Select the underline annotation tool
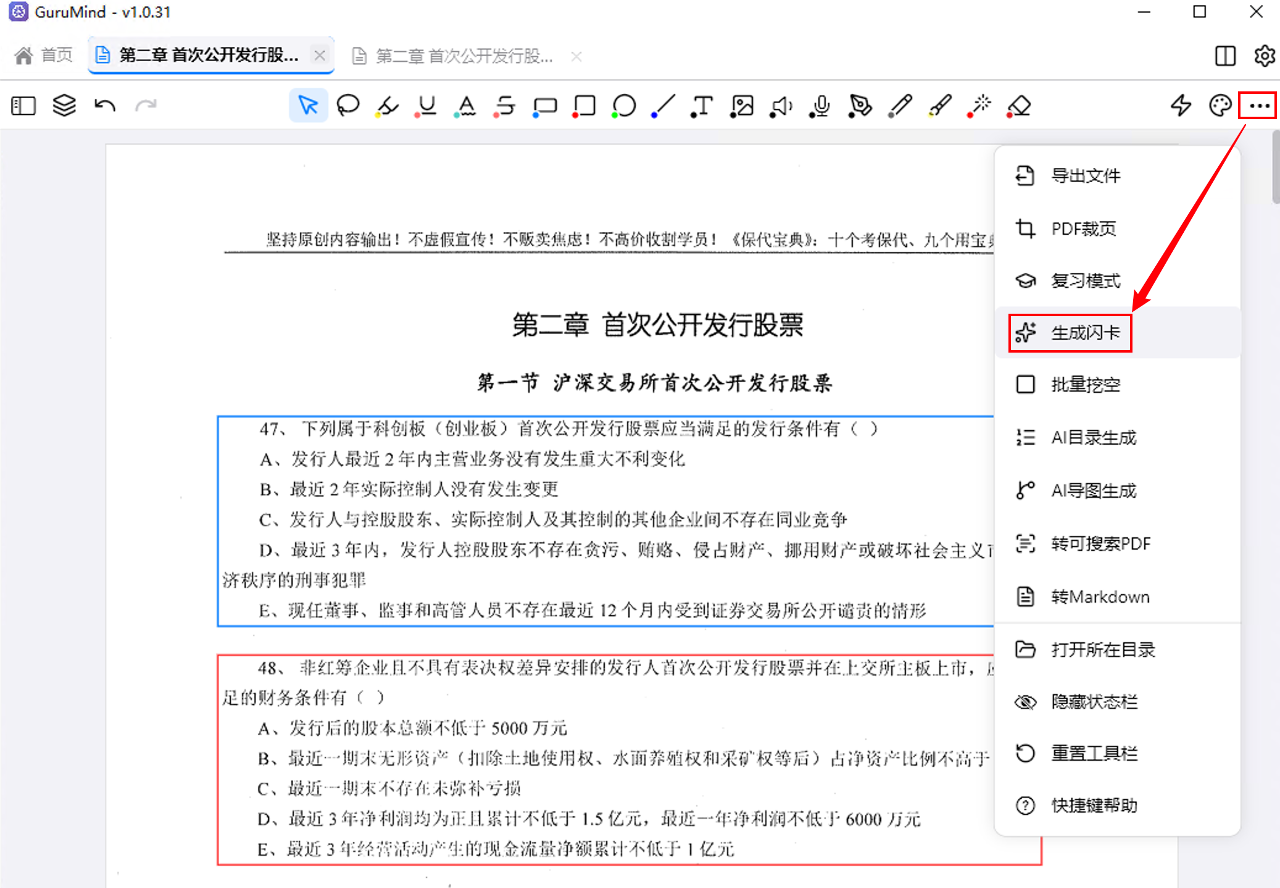Screen dimensions: 1280x888 426,106
